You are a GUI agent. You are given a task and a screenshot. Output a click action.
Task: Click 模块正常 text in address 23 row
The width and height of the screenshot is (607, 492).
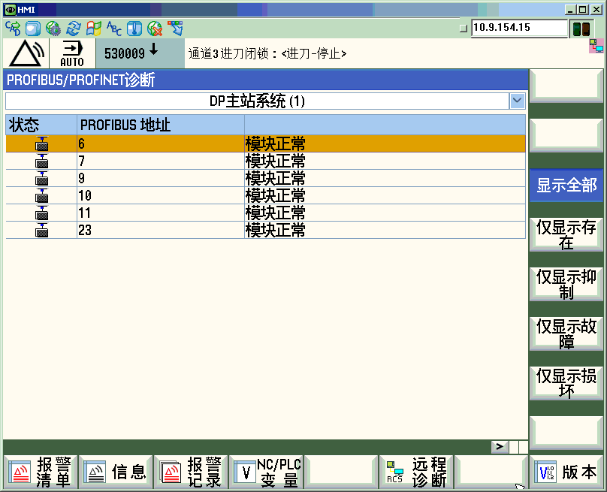pos(275,231)
